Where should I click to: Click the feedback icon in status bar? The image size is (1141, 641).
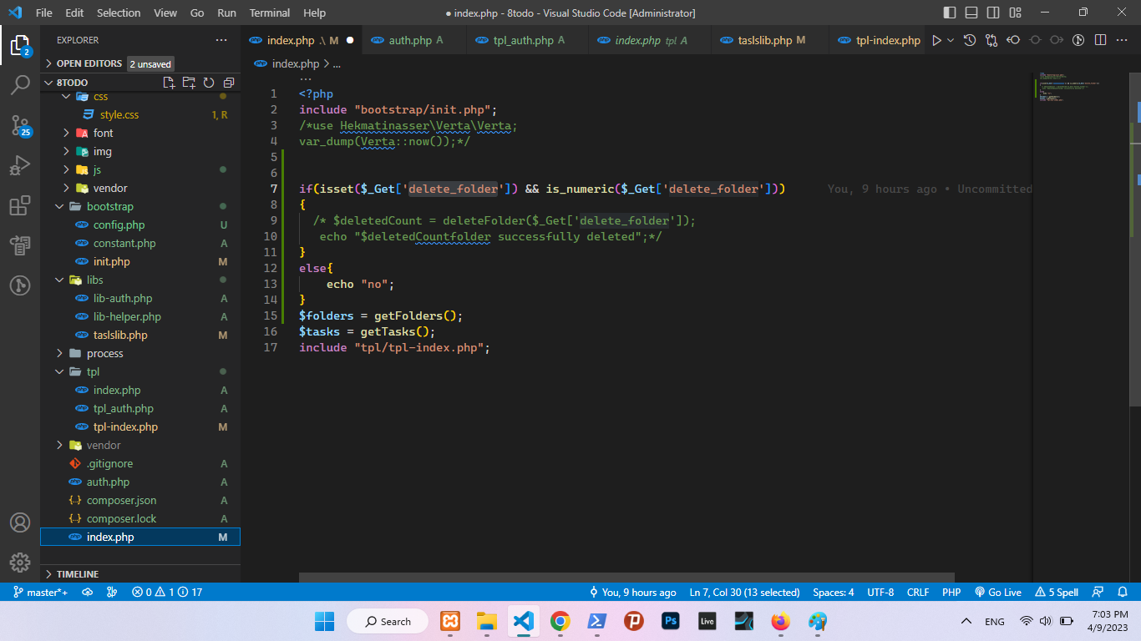[1098, 592]
